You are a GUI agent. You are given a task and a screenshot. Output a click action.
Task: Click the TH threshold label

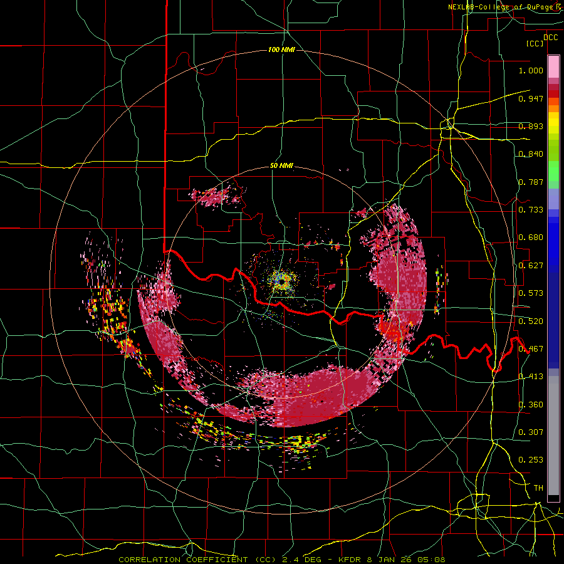(x=538, y=488)
